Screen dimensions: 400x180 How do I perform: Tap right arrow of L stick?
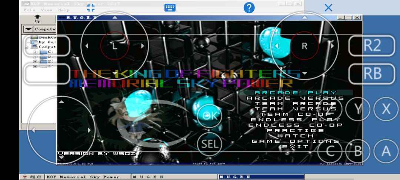tap(143, 46)
